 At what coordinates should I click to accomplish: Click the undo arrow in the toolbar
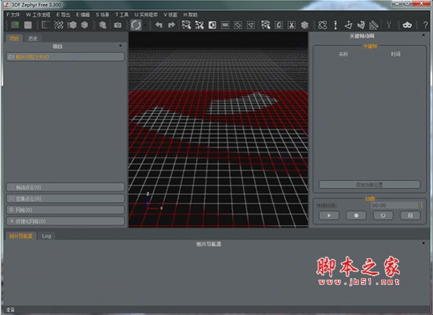coord(158,25)
